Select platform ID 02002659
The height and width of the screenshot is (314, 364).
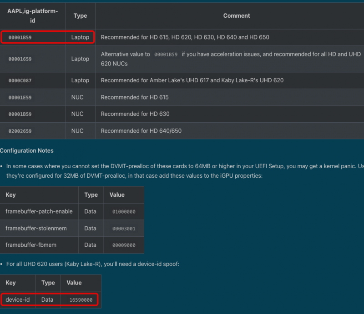20,131
